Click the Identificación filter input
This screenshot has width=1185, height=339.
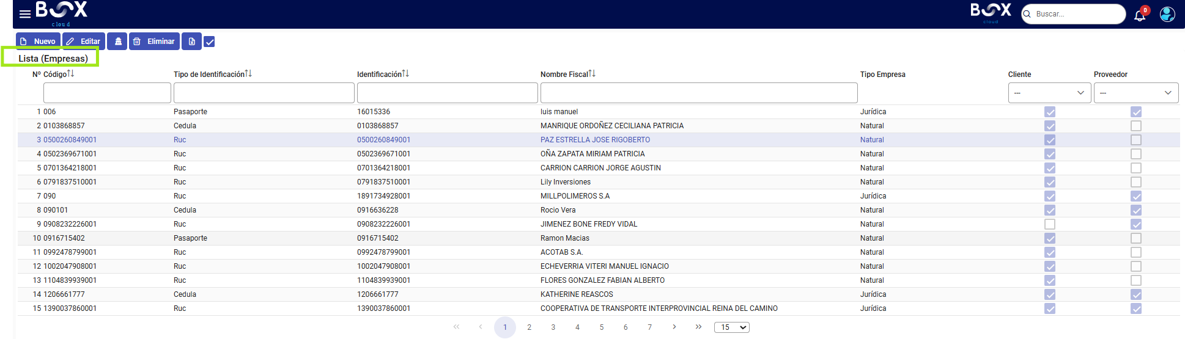pyautogui.click(x=448, y=93)
